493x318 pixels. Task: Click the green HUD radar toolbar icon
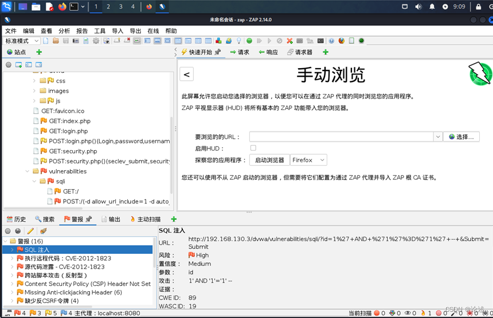coord(362,41)
